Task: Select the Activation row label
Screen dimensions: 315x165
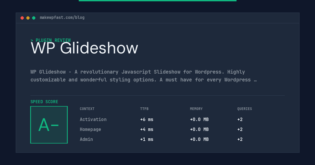Action: tap(93, 119)
